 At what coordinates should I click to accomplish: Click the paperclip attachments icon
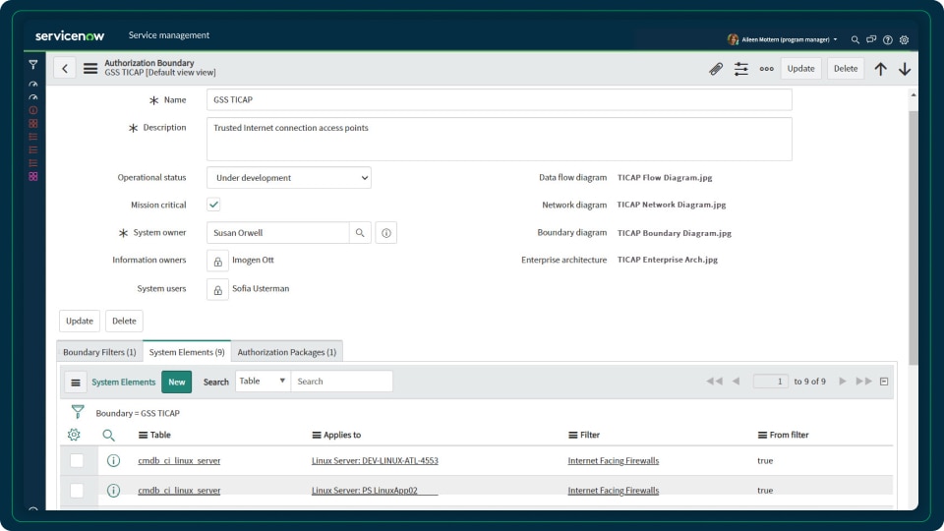(716, 69)
